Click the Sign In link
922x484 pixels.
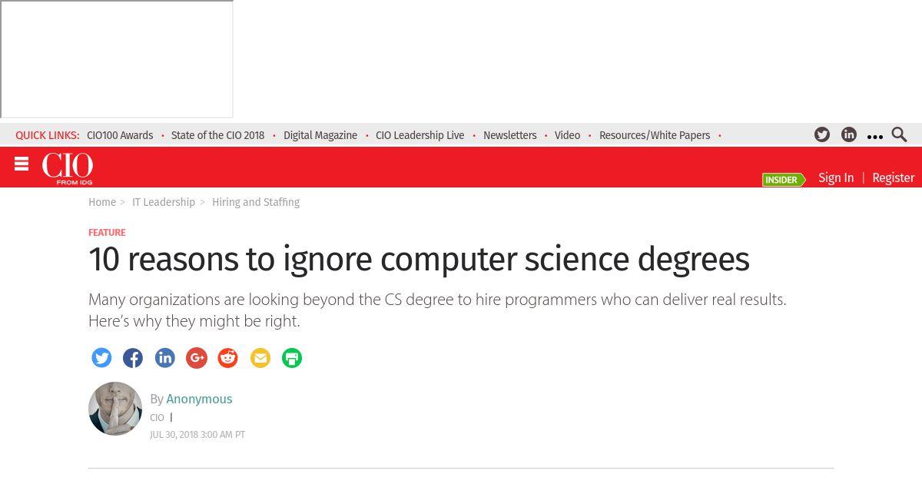(836, 177)
